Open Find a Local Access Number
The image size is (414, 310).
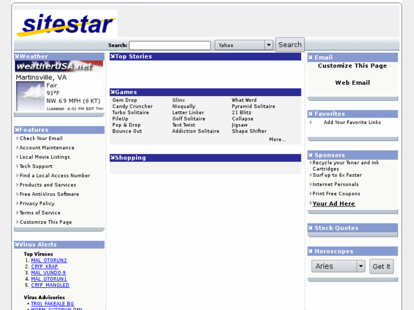pos(55,175)
